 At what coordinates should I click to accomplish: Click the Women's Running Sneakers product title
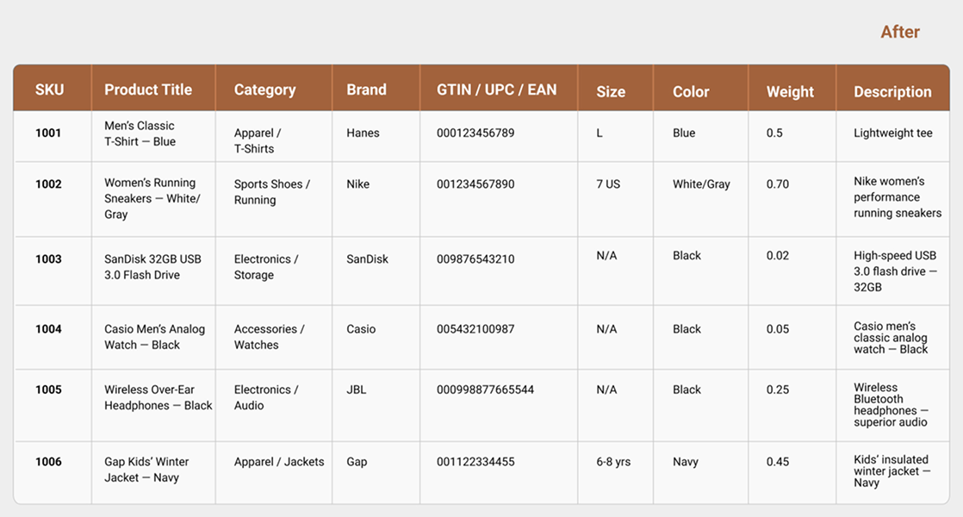point(152,198)
